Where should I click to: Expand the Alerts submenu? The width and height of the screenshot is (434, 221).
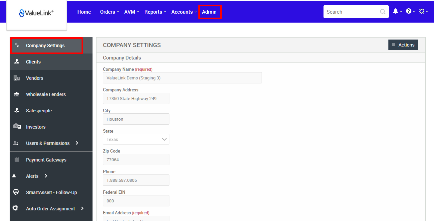coord(32,176)
